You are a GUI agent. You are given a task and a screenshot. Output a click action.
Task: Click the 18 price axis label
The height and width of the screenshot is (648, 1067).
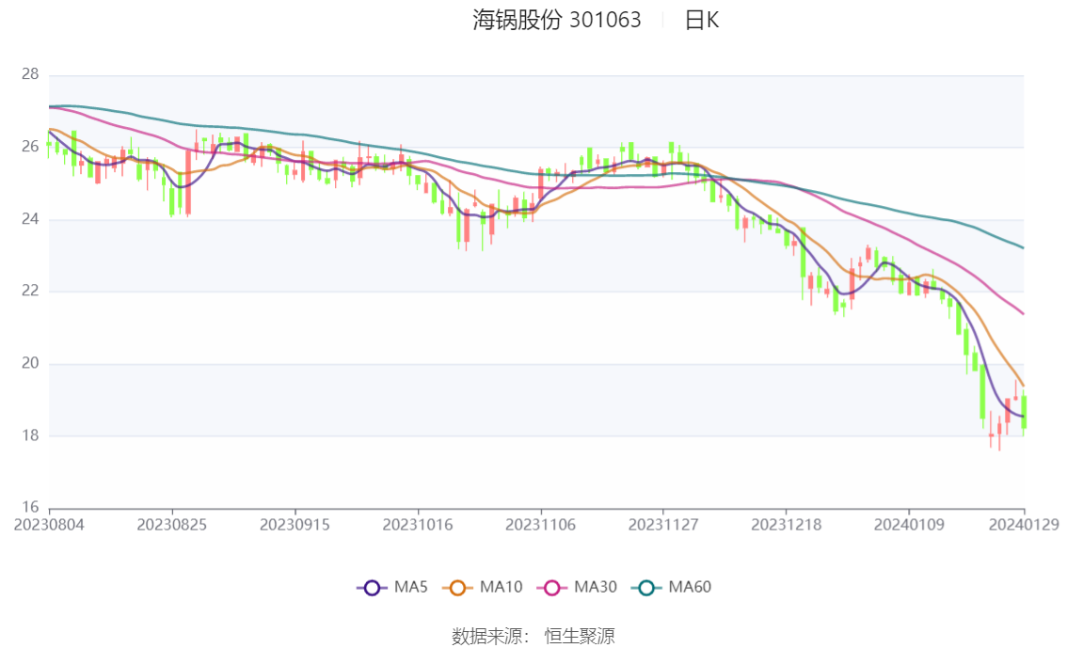click(x=30, y=435)
